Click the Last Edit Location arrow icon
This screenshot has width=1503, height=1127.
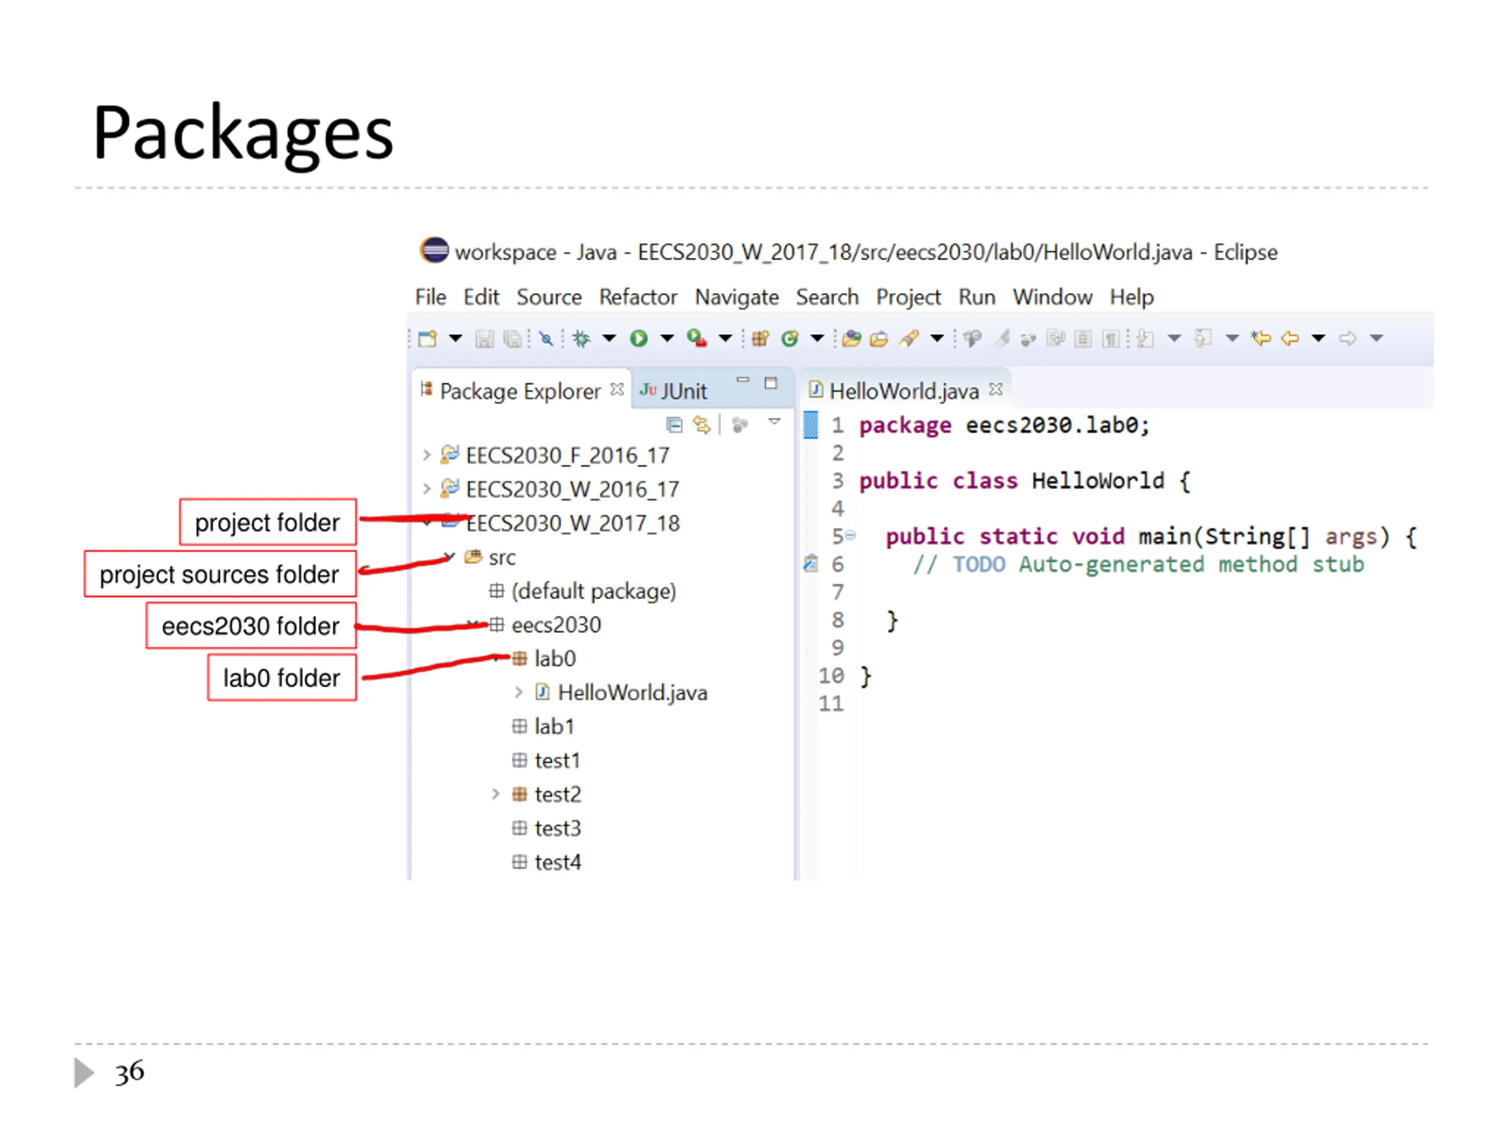[x=1261, y=338]
